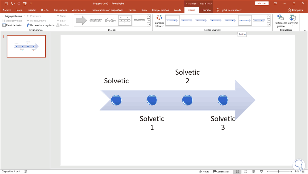The image size is (308, 174).
Task: Select the circles-and-arrows process layout
Action: coord(96,20)
